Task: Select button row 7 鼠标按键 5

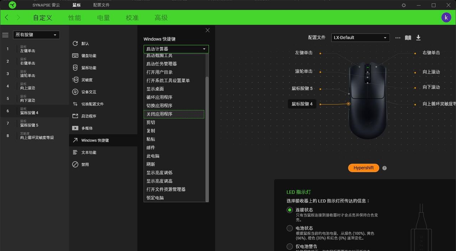Action: pos(35,123)
